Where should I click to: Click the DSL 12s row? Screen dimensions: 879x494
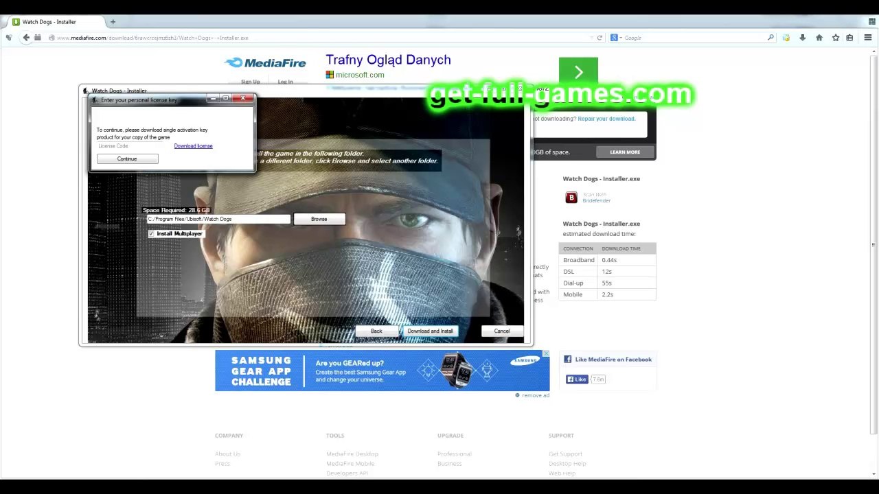607,272
